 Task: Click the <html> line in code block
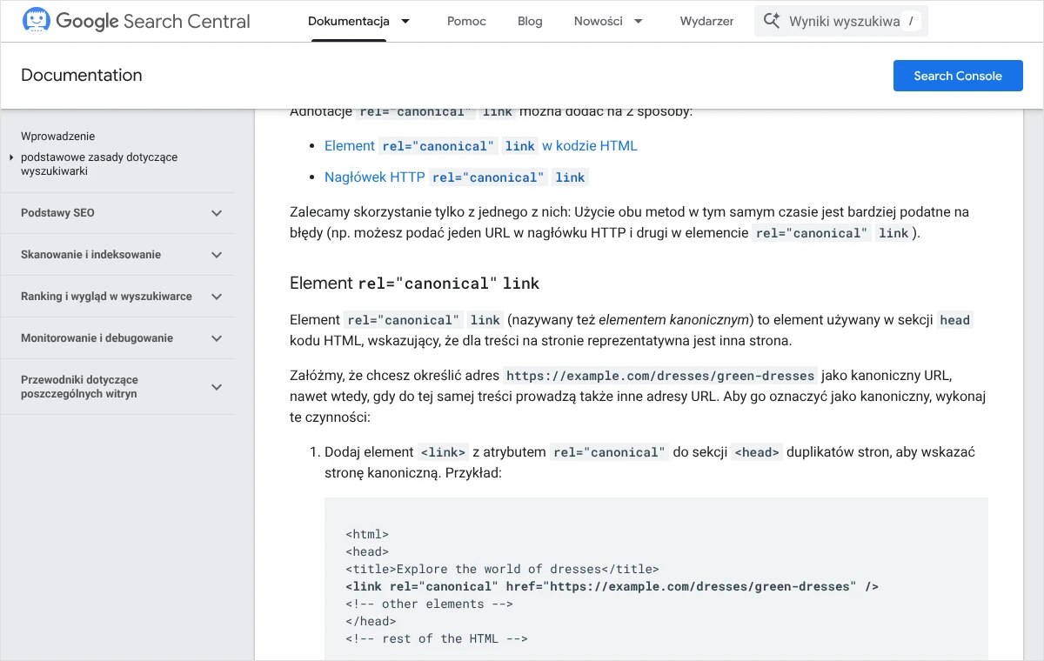(367, 534)
